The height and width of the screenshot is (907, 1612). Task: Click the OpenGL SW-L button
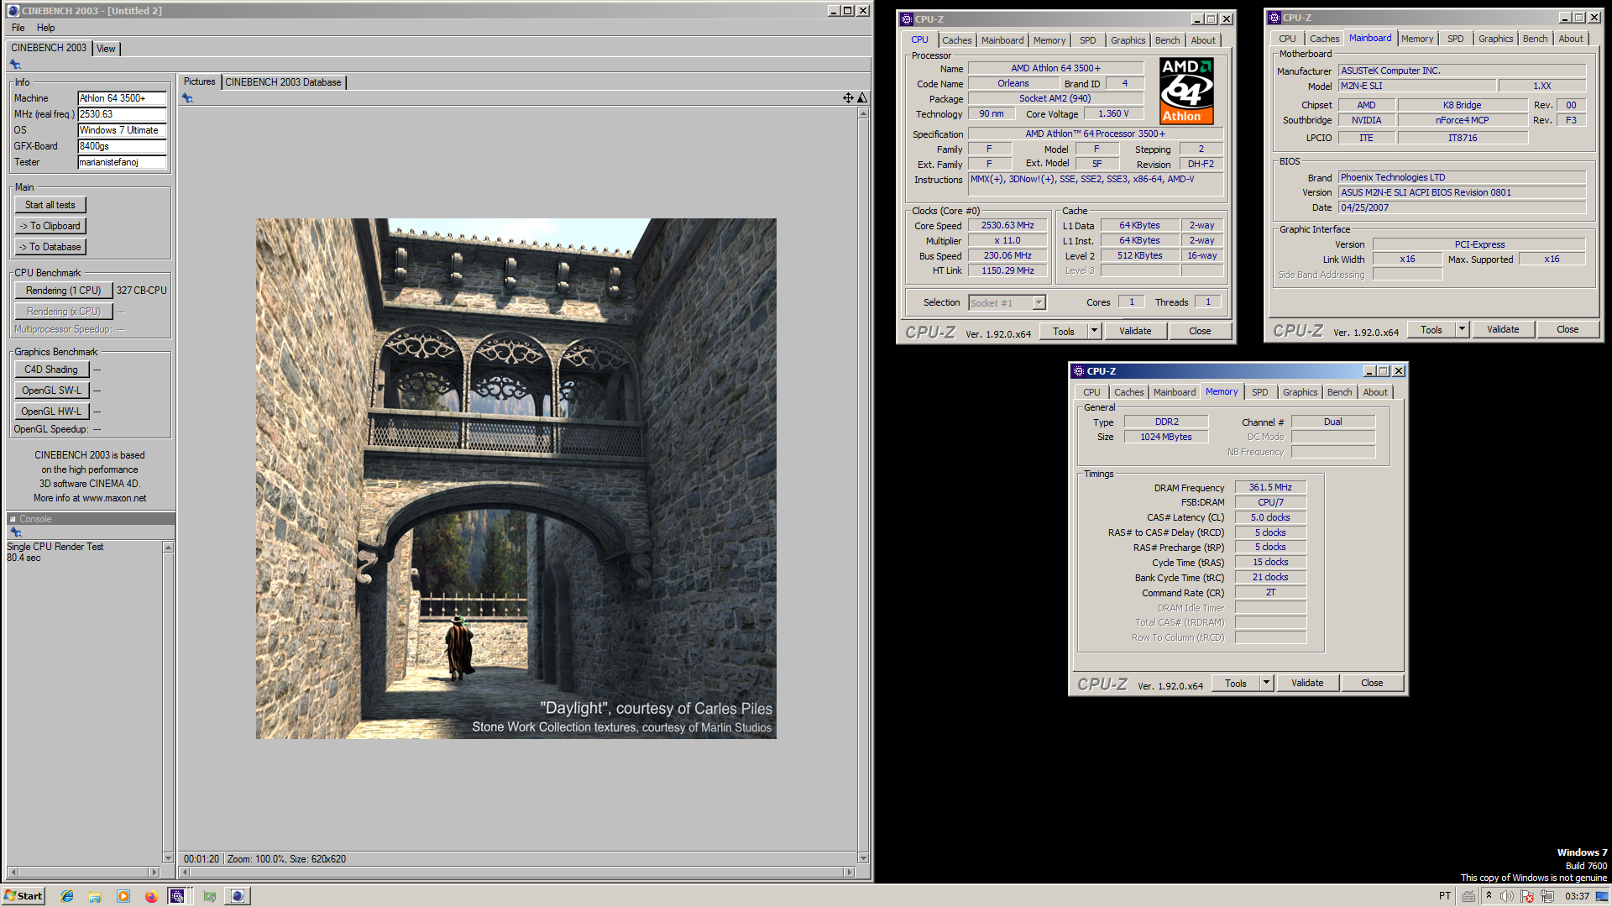coord(51,391)
